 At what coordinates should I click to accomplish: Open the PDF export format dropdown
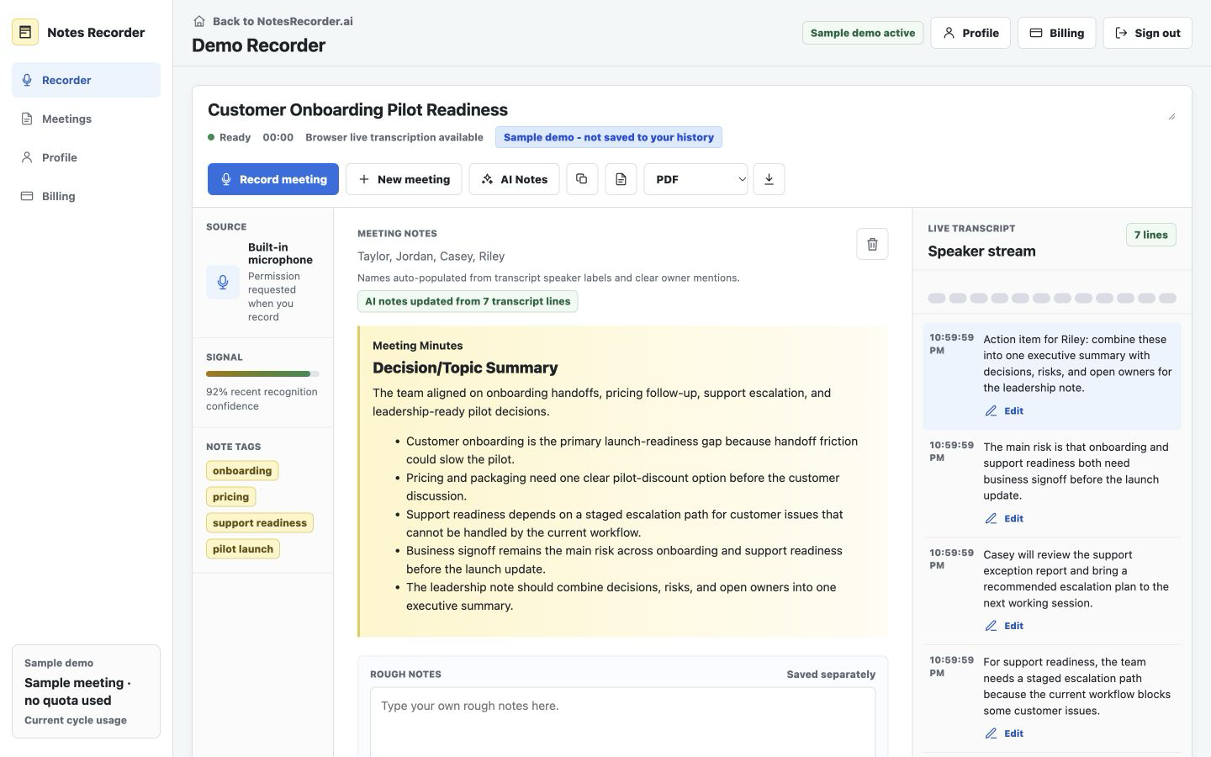(695, 179)
